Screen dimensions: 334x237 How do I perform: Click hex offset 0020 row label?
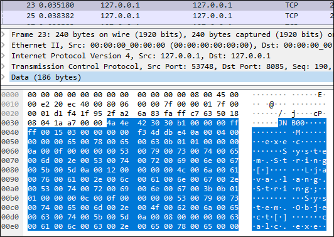click(x=10, y=113)
